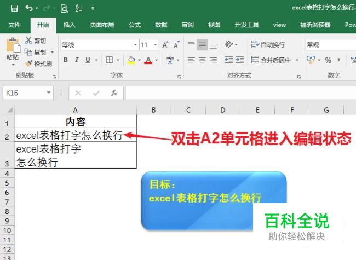
Task: Click 剪切 cut button
Action: (36, 41)
